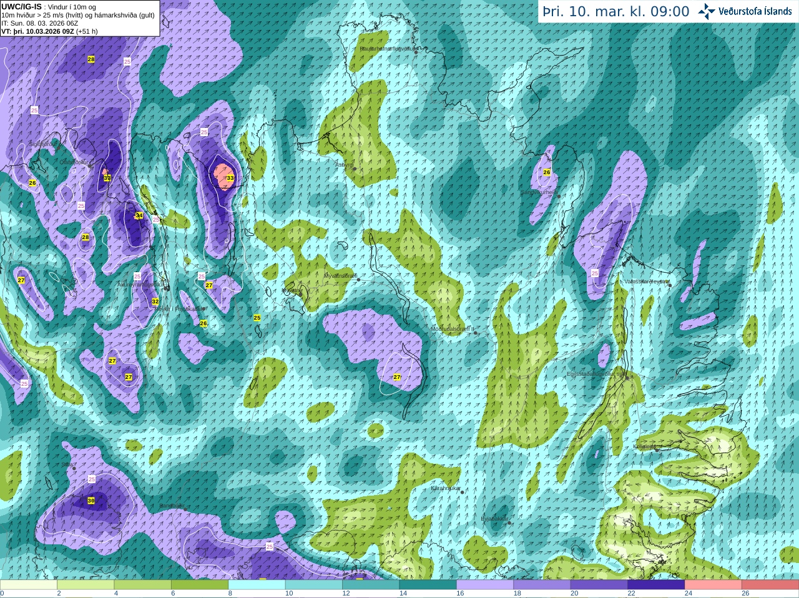Click the 10–12 m/s light teal legend swatch
Screen dimensions: 799x598
pos(313,585)
